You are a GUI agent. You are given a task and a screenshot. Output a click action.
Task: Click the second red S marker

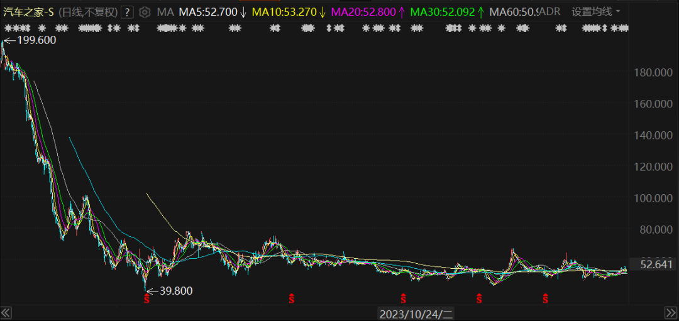pos(292,298)
